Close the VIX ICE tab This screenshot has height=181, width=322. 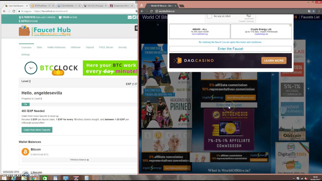(x=106, y=6)
